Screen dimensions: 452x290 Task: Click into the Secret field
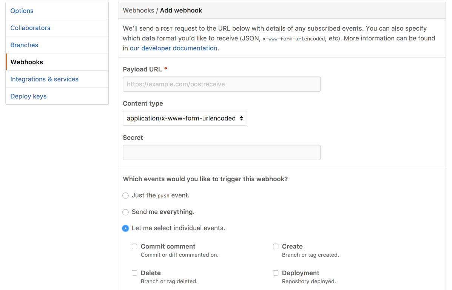coord(221,153)
